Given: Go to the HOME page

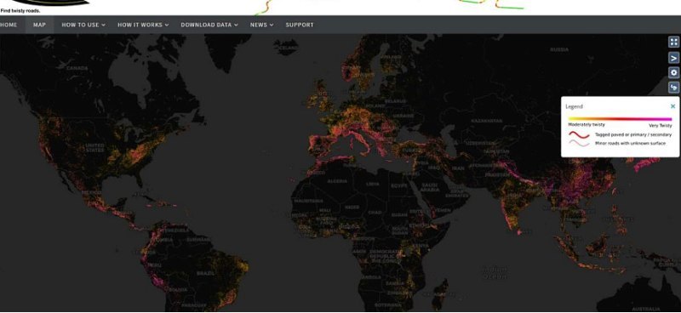Looking at the screenshot, I should click(9, 25).
